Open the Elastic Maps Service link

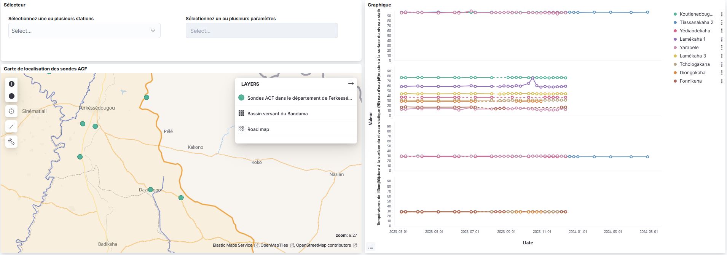pos(233,245)
